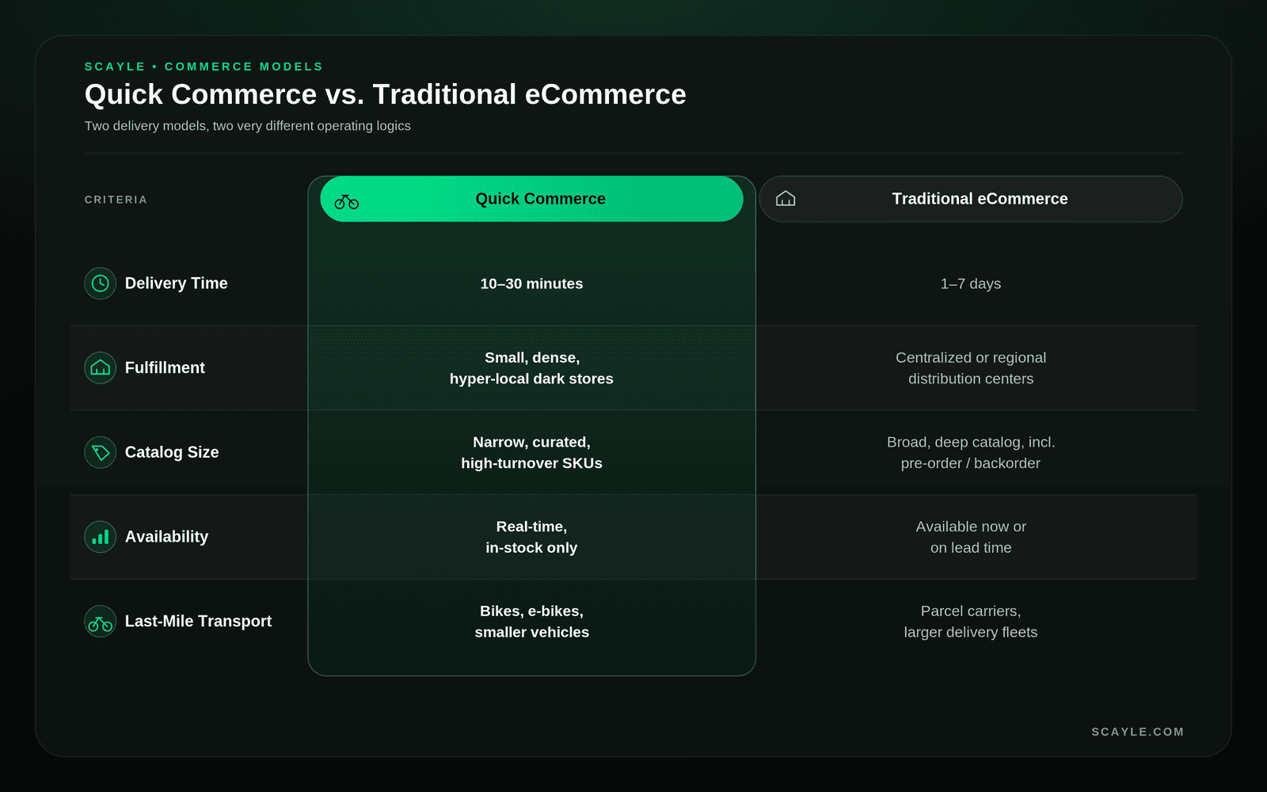Viewport: 1267px width, 792px height.
Task: Click the '1–7 days' cell
Action: (x=971, y=284)
